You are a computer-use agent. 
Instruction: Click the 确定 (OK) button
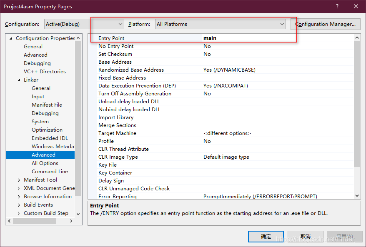click(266, 237)
